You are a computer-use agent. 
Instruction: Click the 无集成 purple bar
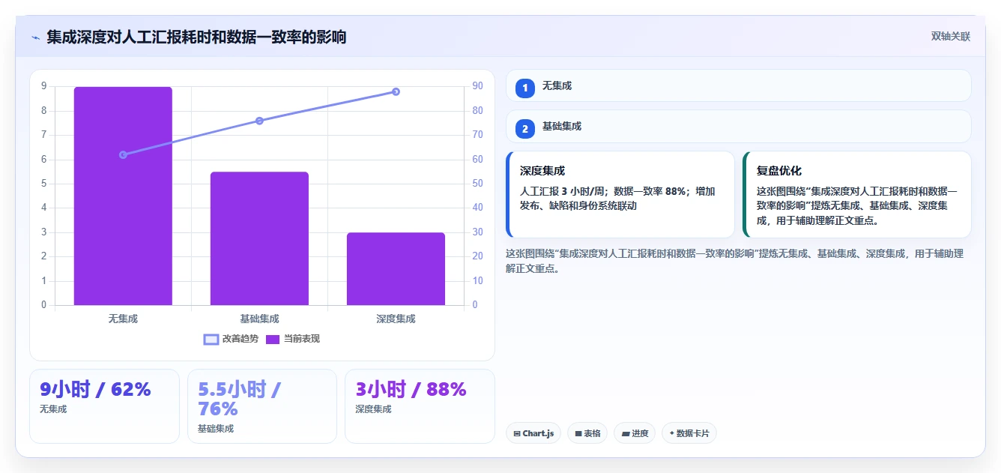pyautogui.click(x=123, y=196)
